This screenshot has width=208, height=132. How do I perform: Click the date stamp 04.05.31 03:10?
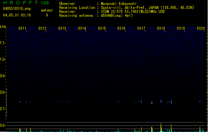(17, 15)
